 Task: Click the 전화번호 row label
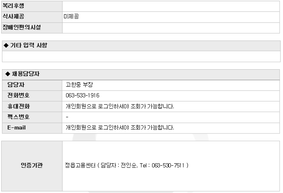18,96
